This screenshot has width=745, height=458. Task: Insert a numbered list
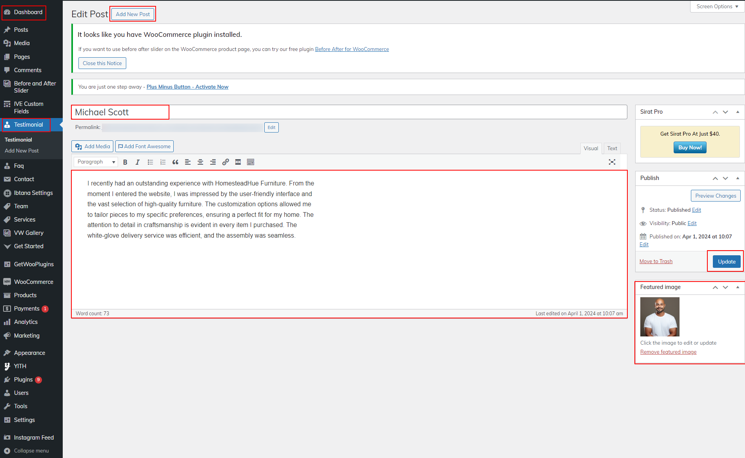[x=163, y=162]
